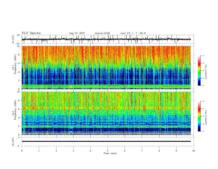Click the date 'Aug.19, 2025'

tap(77, 33)
